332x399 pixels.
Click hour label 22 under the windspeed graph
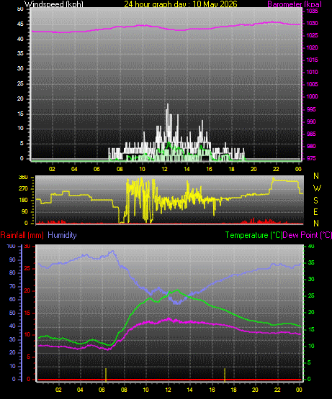pyautogui.click(x=276, y=169)
